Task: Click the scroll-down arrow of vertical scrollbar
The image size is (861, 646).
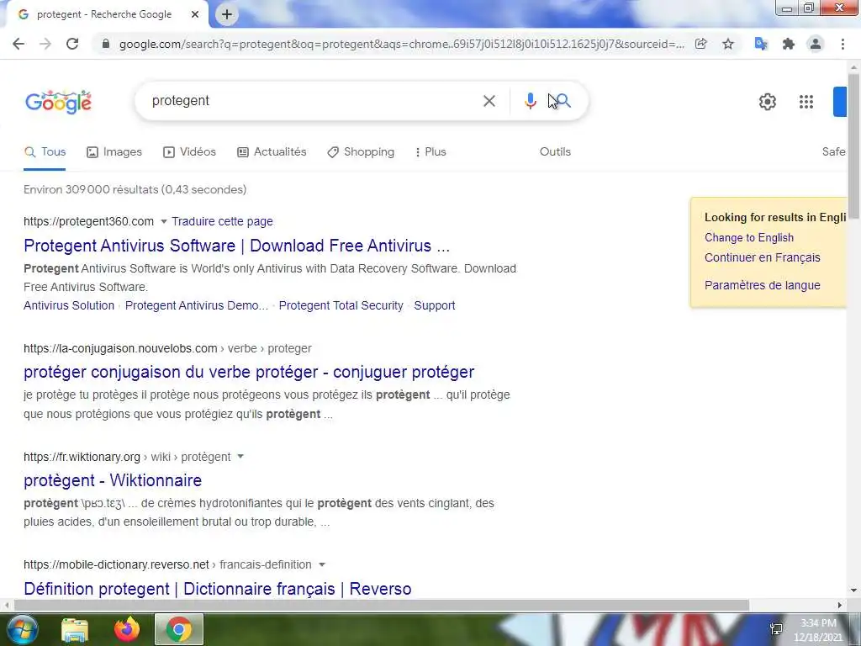Action: (x=853, y=590)
